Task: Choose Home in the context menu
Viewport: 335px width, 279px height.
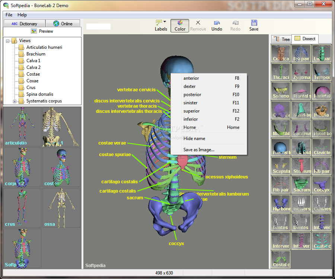Action: (x=209, y=127)
